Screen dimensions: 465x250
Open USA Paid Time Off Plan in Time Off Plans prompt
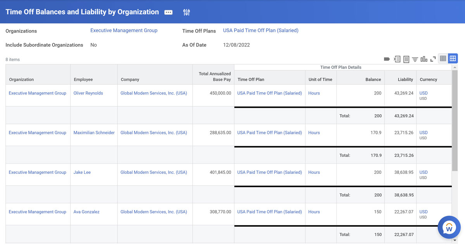pyautogui.click(x=261, y=31)
